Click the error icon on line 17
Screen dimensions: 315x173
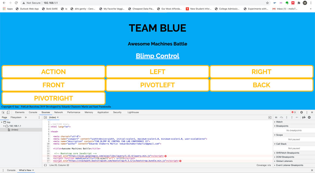click(x=180, y=161)
